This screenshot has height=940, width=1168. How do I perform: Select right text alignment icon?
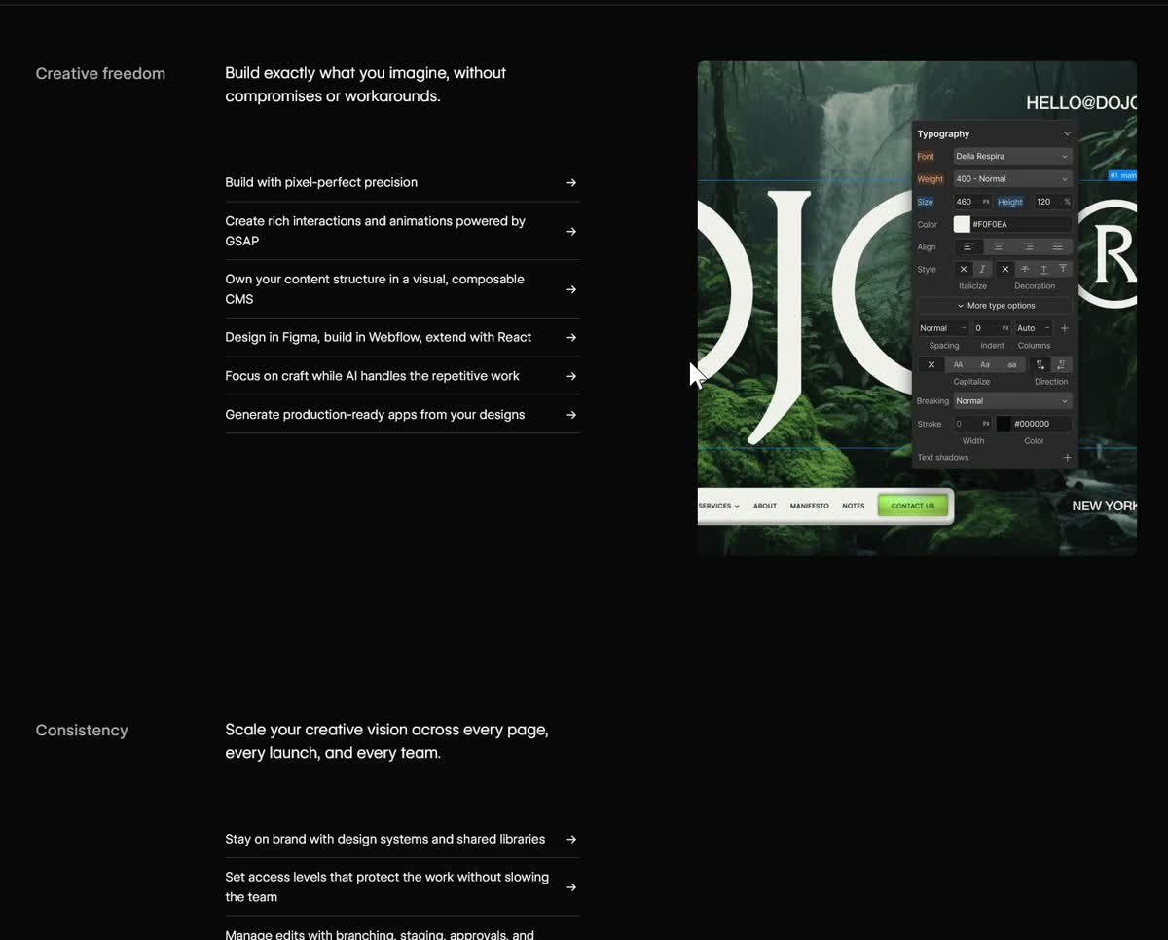click(1028, 246)
